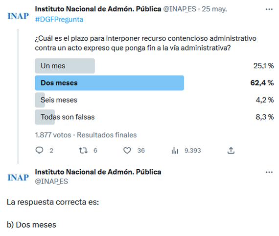Viewport: 279px width, 236px height.
Task: Open the view analytics bar chart icon
Action: (x=175, y=150)
